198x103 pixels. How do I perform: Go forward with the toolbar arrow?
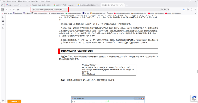(10, 10)
